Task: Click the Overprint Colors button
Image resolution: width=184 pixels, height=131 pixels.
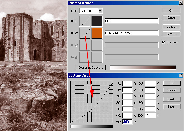Action: pos(90,68)
